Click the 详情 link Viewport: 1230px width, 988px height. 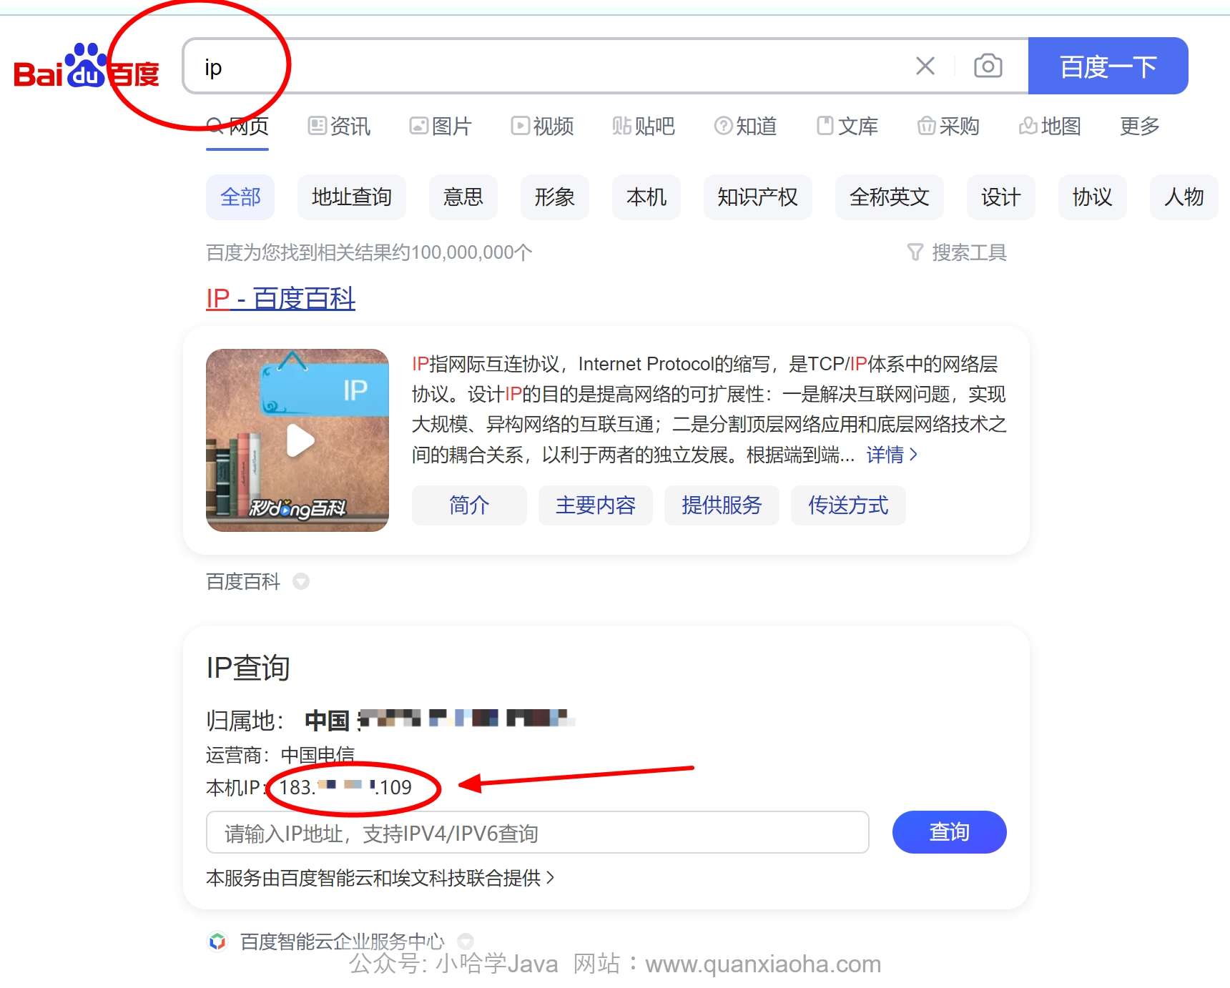pyautogui.click(x=892, y=455)
